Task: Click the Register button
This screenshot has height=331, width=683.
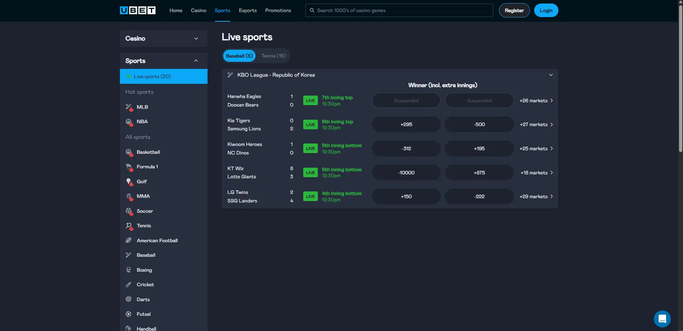Action: point(514,10)
